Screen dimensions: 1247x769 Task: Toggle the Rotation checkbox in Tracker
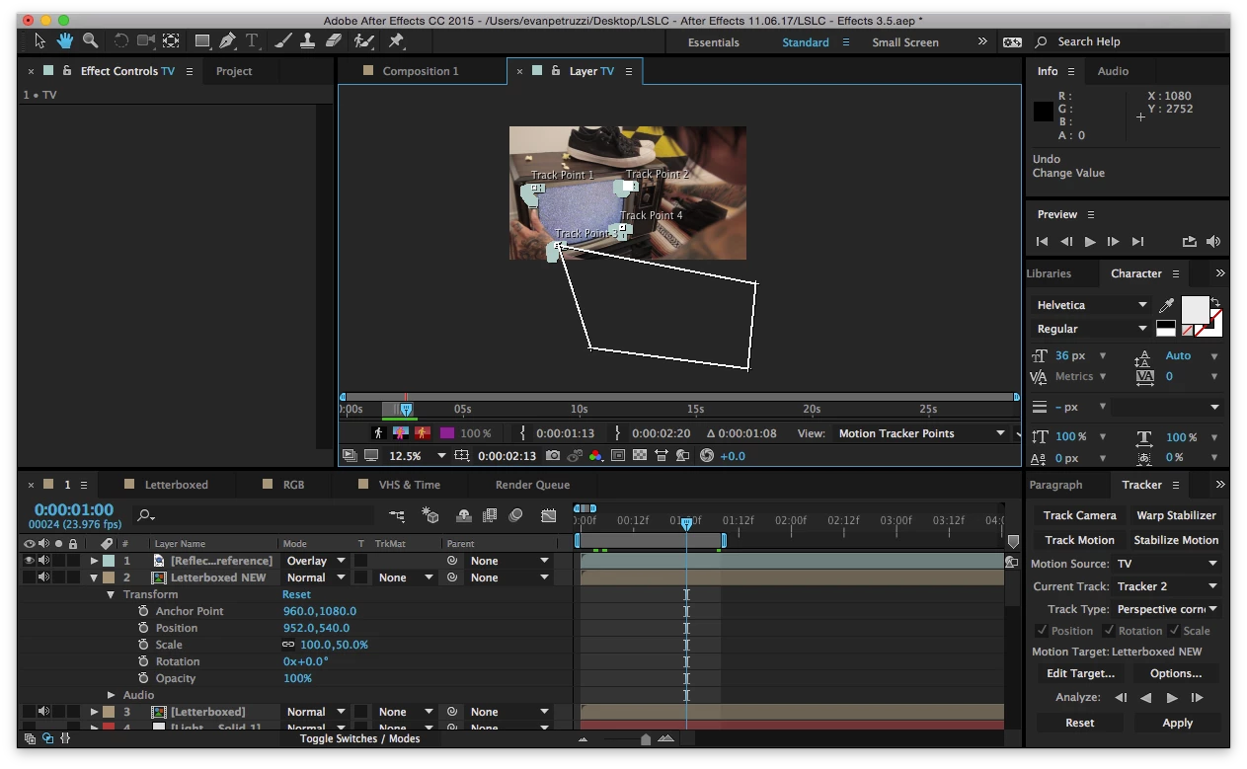point(1109,631)
